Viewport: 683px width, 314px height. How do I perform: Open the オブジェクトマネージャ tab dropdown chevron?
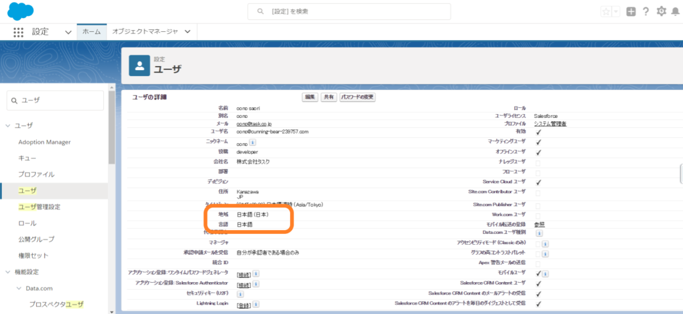187,32
